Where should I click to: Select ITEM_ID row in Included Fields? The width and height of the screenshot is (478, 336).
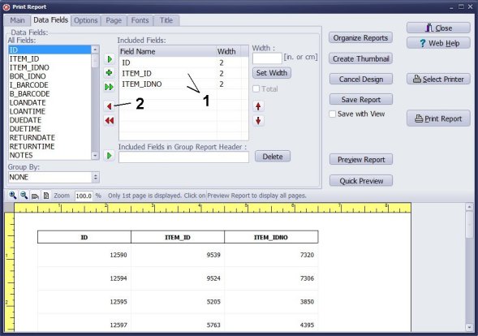tap(183, 74)
